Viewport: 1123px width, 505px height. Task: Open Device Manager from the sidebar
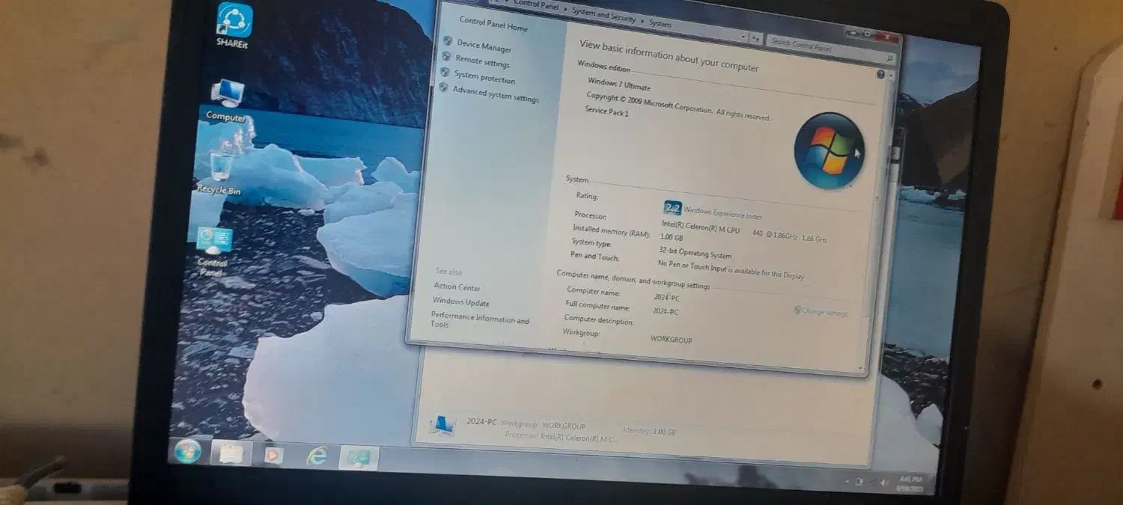click(484, 47)
